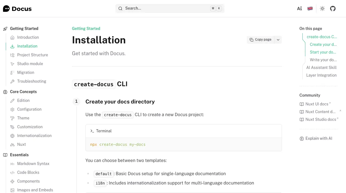Click the tree icon beside Project Structure
This screenshot has width=346, height=193.
[x=12, y=55]
